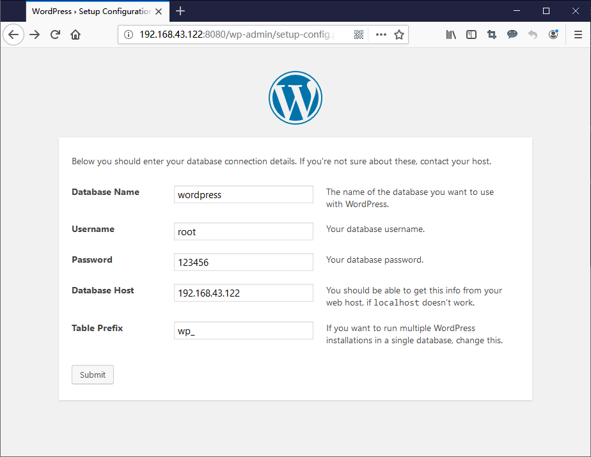The image size is (591, 457).
Task: Reload the current page
Action: 55,35
